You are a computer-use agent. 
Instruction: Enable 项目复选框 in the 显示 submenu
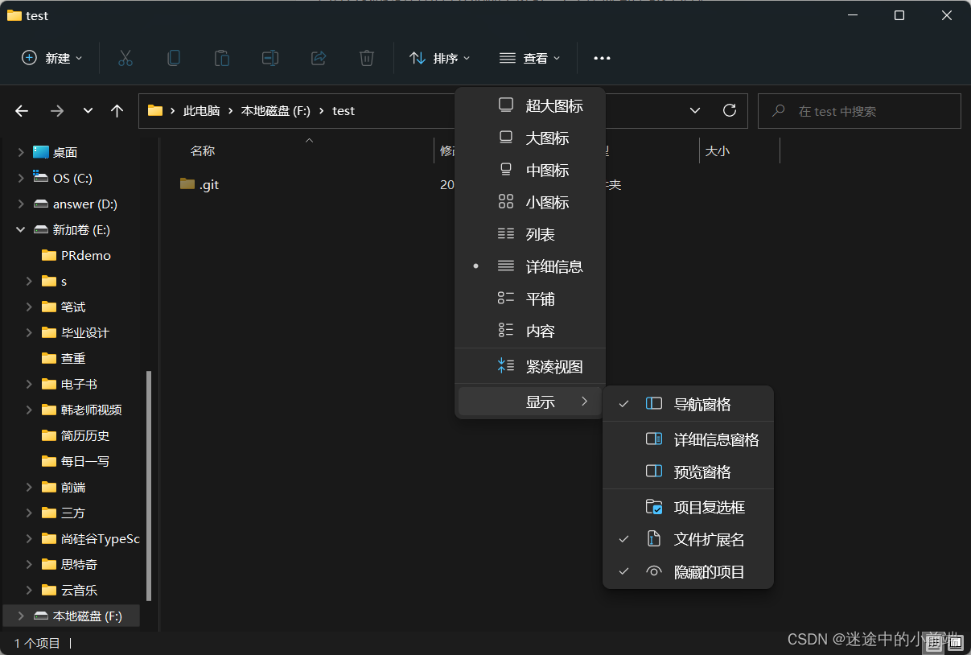pos(708,506)
